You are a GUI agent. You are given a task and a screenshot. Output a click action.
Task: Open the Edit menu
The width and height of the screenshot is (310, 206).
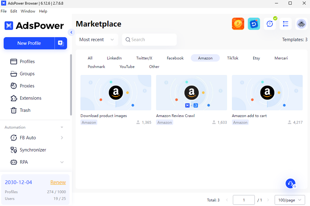(14, 11)
